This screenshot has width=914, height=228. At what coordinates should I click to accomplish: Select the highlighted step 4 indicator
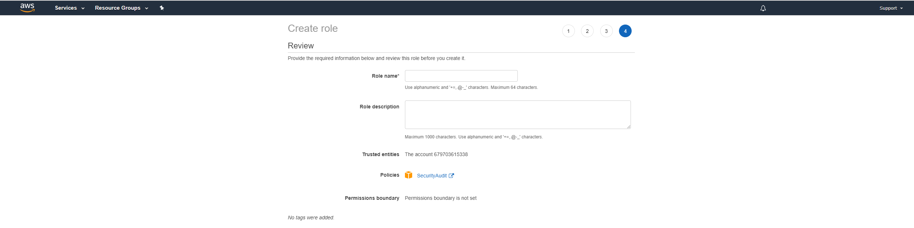point(625,31)
